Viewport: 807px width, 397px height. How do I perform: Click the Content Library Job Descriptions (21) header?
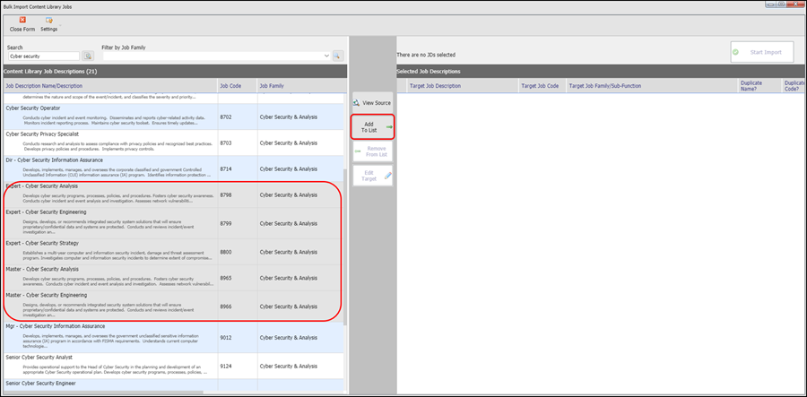pos(175,71)
